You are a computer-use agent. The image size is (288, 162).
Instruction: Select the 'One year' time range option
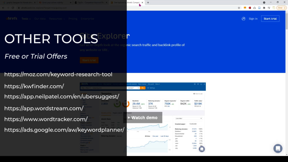155,136
